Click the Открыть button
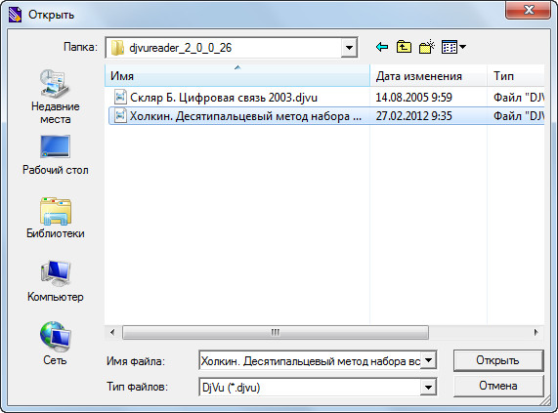 [498, 360]
